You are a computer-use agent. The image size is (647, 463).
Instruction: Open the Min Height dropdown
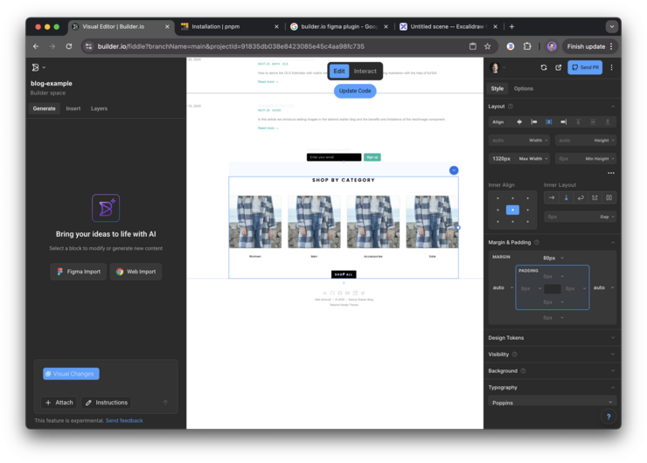click(x=600, y=158)
